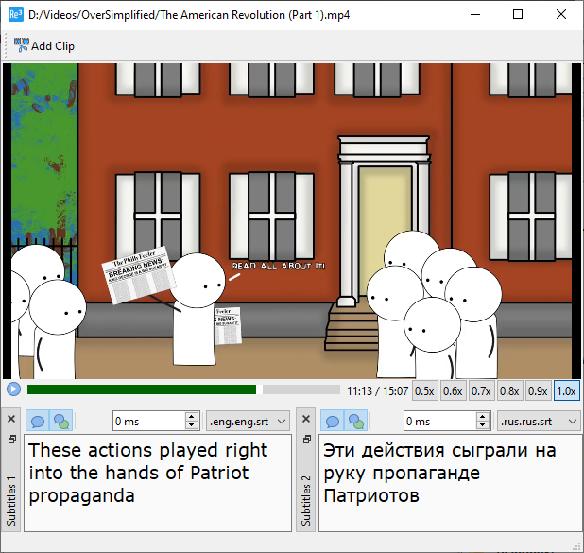The image size is (584, 553).
Task: Start video playback with the play button
Action: coord(13,389)
